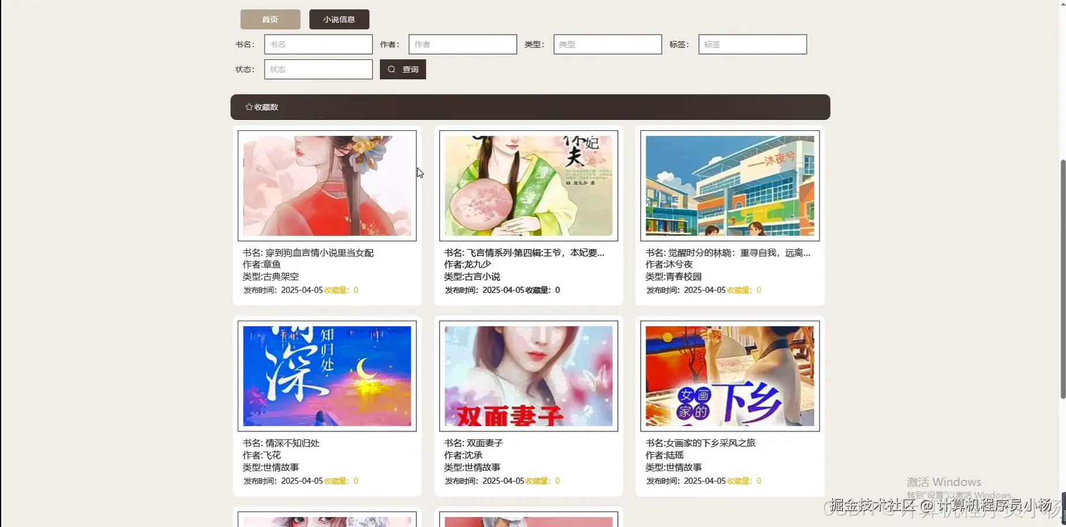Click the 书名 input field
The height and width of the screenshot is (527, 1066).
click(318, 44)
